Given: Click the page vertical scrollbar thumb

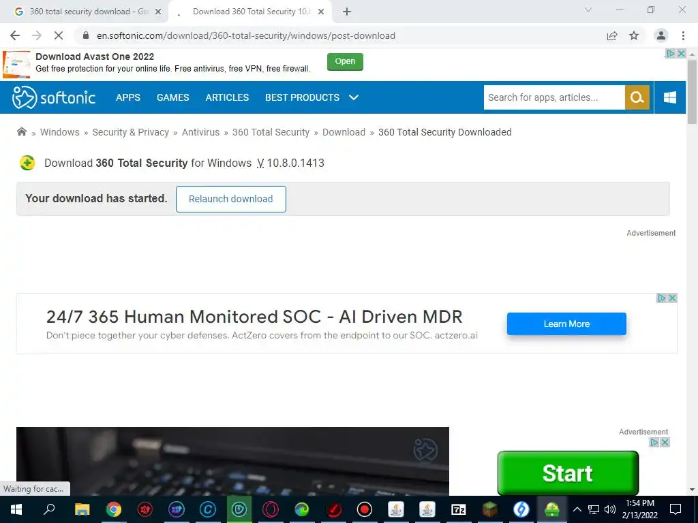Looking at the screenshot, I should click(x=692, y=91).
